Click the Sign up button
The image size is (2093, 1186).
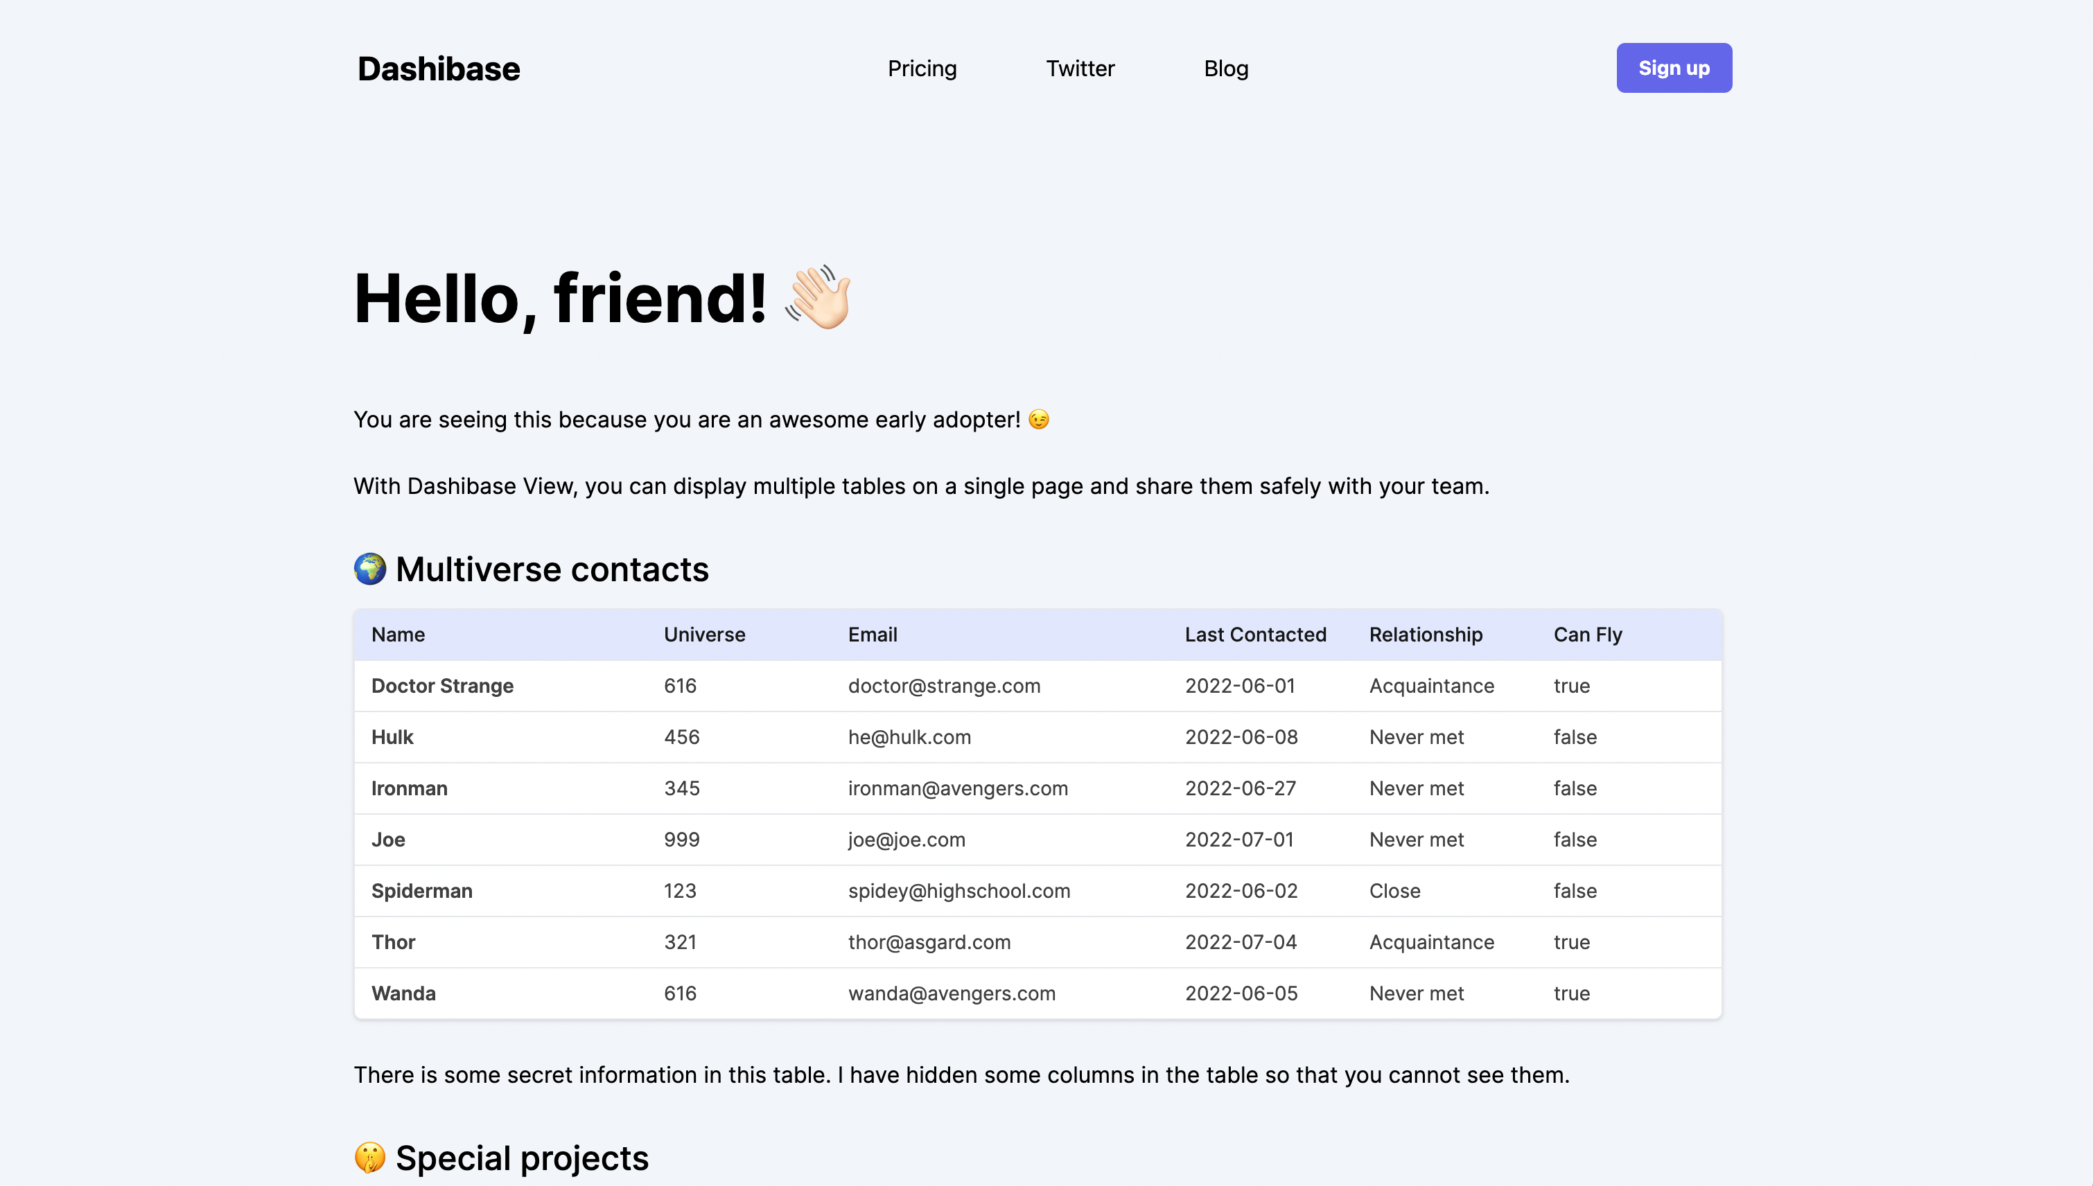[x=1674, y=68]
